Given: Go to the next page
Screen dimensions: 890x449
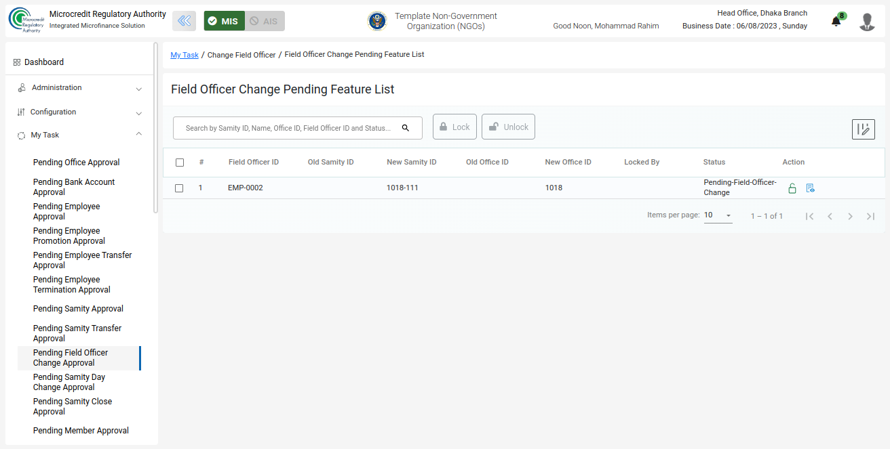Looking at the screenshot, I should pos(850,216).
